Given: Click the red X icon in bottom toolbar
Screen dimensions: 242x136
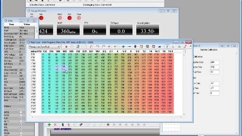Looking at the screenshot, I should coord(55,125).
